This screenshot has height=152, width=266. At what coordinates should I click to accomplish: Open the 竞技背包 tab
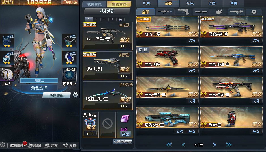pyautogui.click(x=94, y=5)
